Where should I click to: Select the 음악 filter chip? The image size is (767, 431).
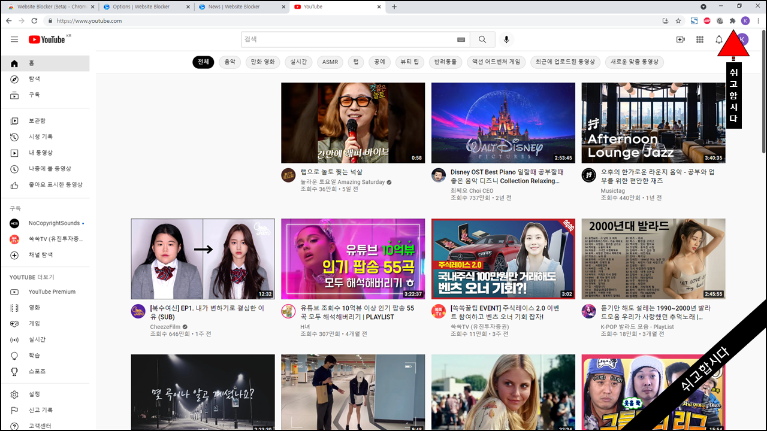click(230, 62)
